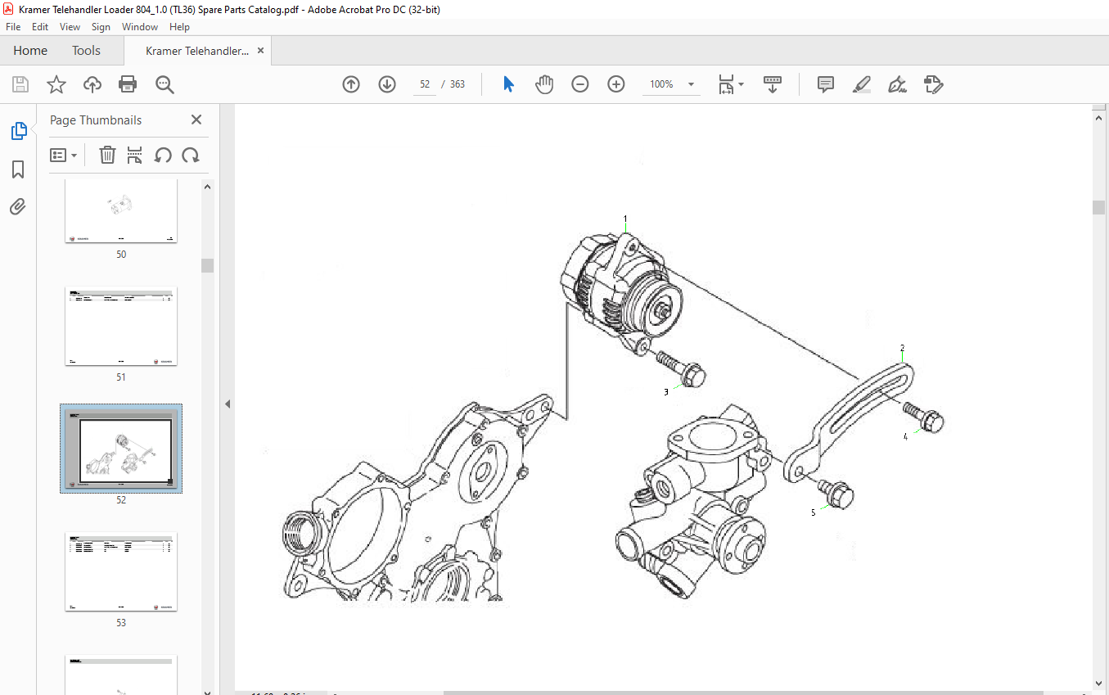
Task: Click part callout number 2 in diagram
Action: (902, 347)
